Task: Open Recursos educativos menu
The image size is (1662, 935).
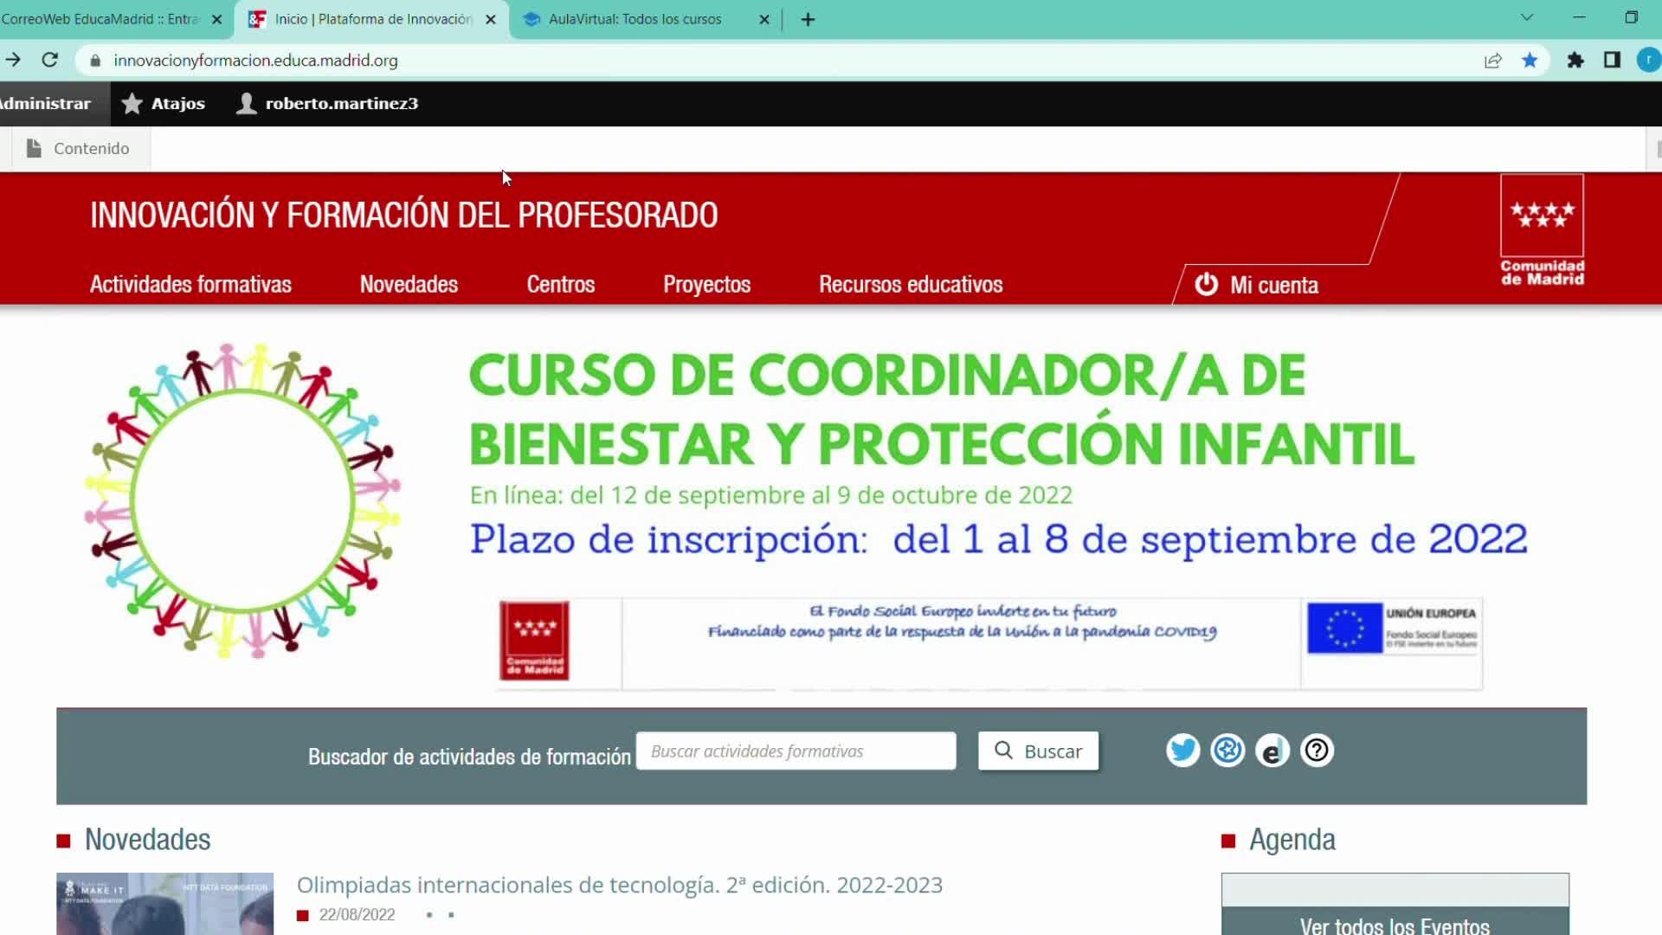Action: (911, 285)
